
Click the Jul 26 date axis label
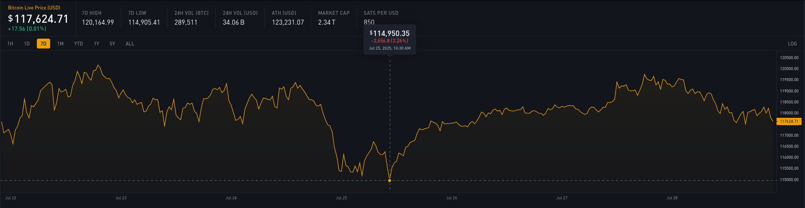tap(452, 198)
